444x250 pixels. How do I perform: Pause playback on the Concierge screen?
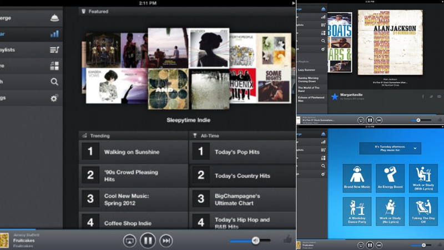[x=370, y=245]
